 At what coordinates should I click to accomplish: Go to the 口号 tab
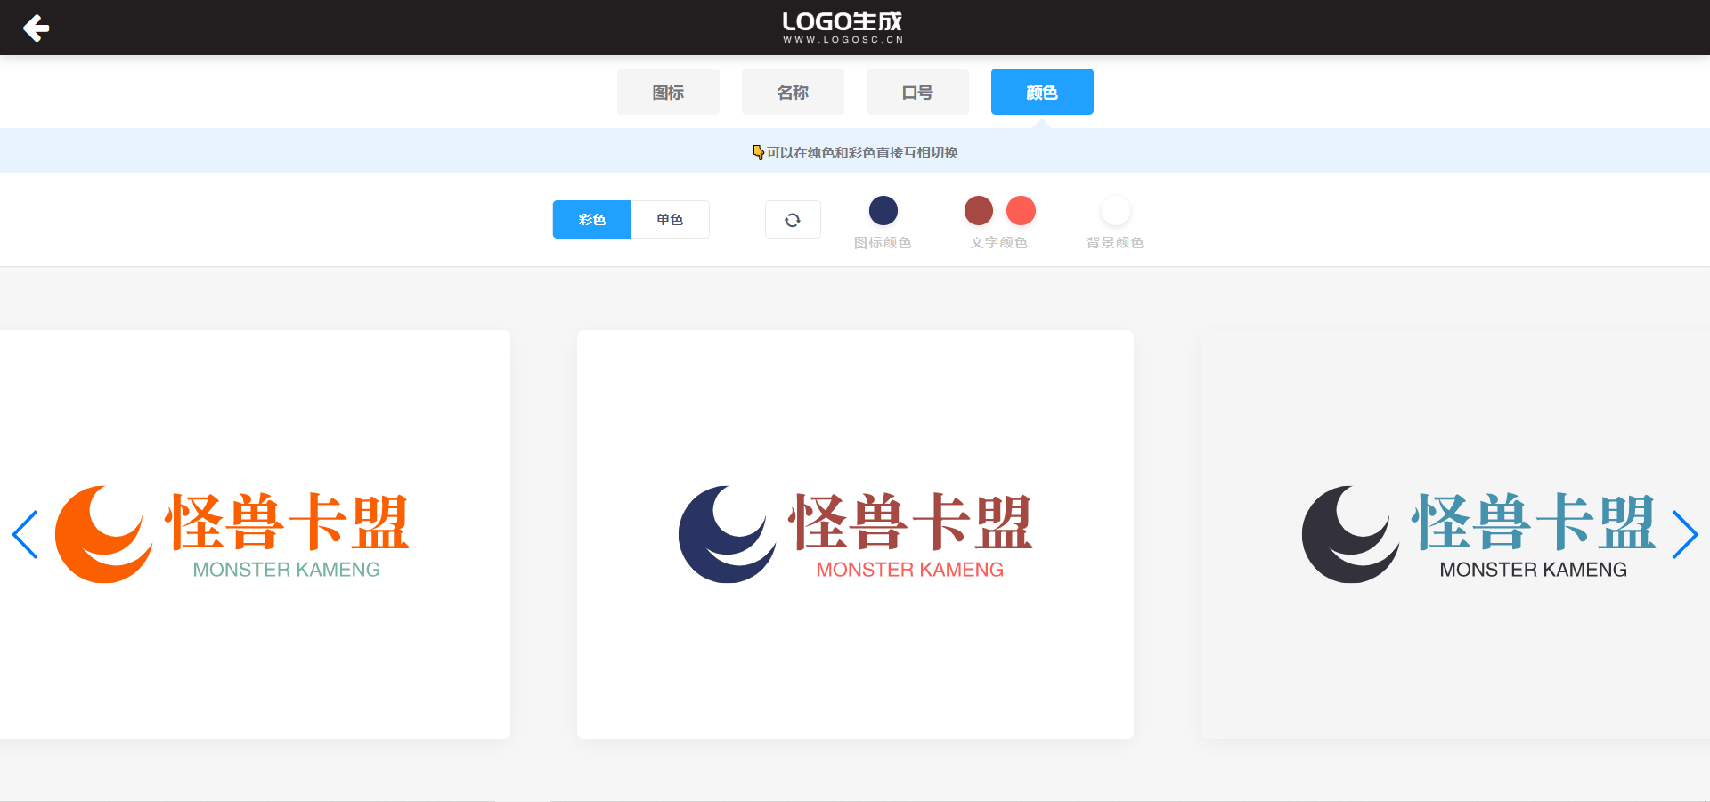tap(917, 93)
